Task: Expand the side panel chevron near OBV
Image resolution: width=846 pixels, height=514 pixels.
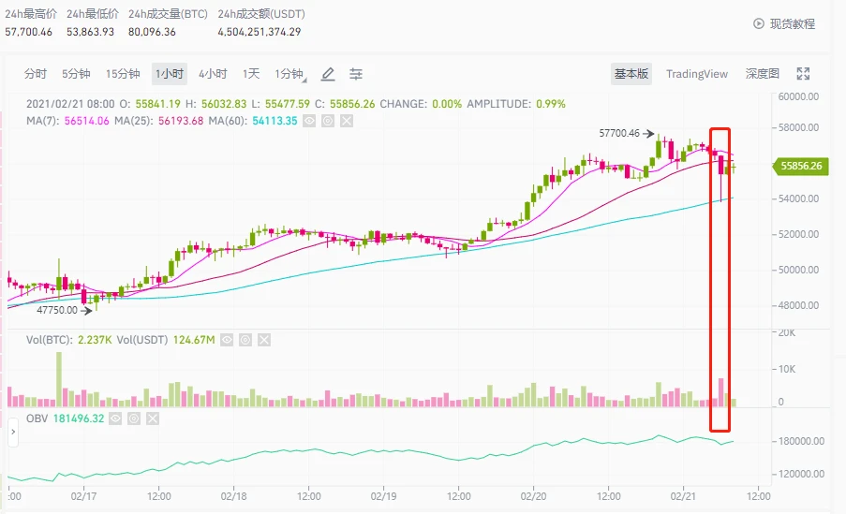Action: coord(13,432)
